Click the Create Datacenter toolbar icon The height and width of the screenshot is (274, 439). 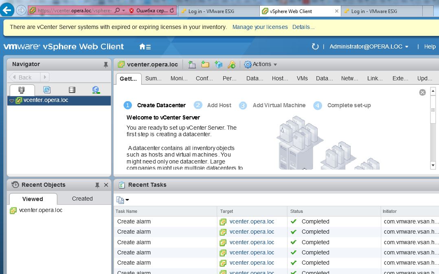click(x=192, y=64)
